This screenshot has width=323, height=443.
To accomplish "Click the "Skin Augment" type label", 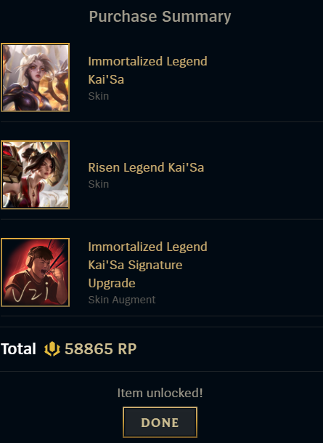I will tap(122, 300).
